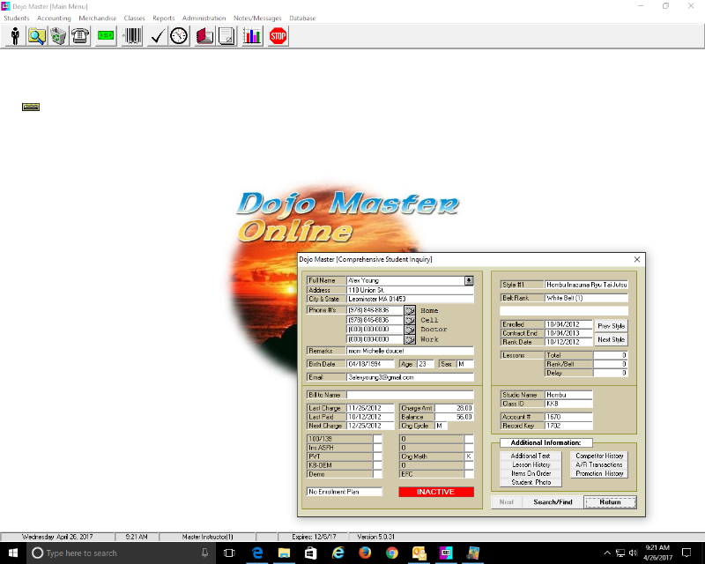Open Promotion History
This screenshot has height=564, width=705.
(599, 473)
